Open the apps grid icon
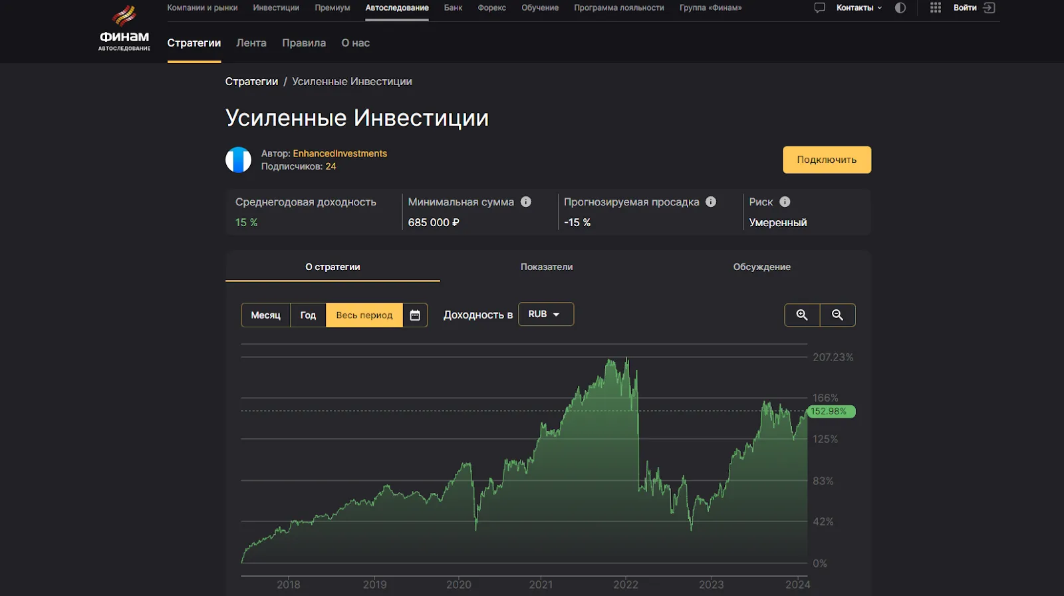Screen dimensions: 1064x596 click(936, 8)
